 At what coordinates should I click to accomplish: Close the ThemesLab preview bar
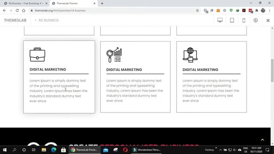(x=268, y=21)
